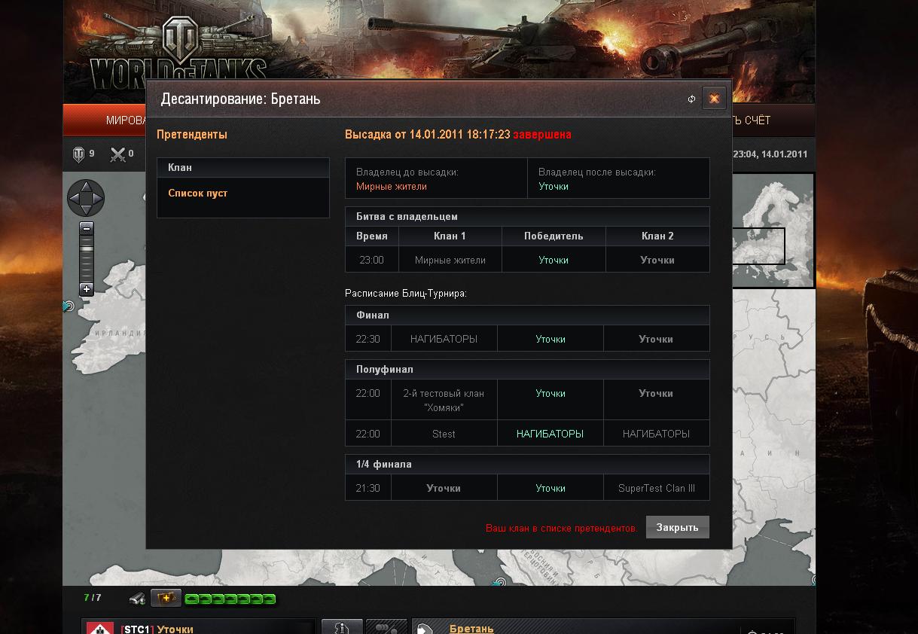The height and width of the screenshot is (634, 918).
Task: Pan the map up with the arrow
Action: point(86,186)
